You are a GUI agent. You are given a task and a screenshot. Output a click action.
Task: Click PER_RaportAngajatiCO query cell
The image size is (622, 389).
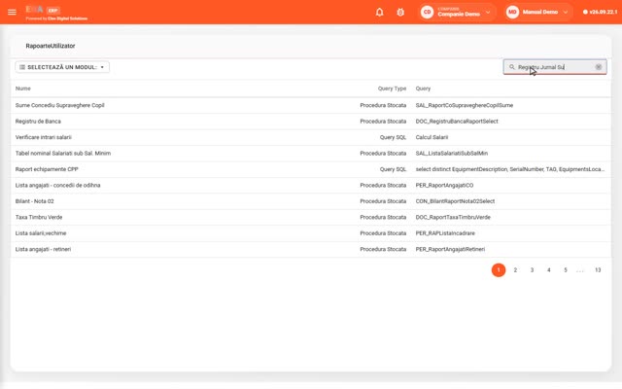[x=445, y=185]
